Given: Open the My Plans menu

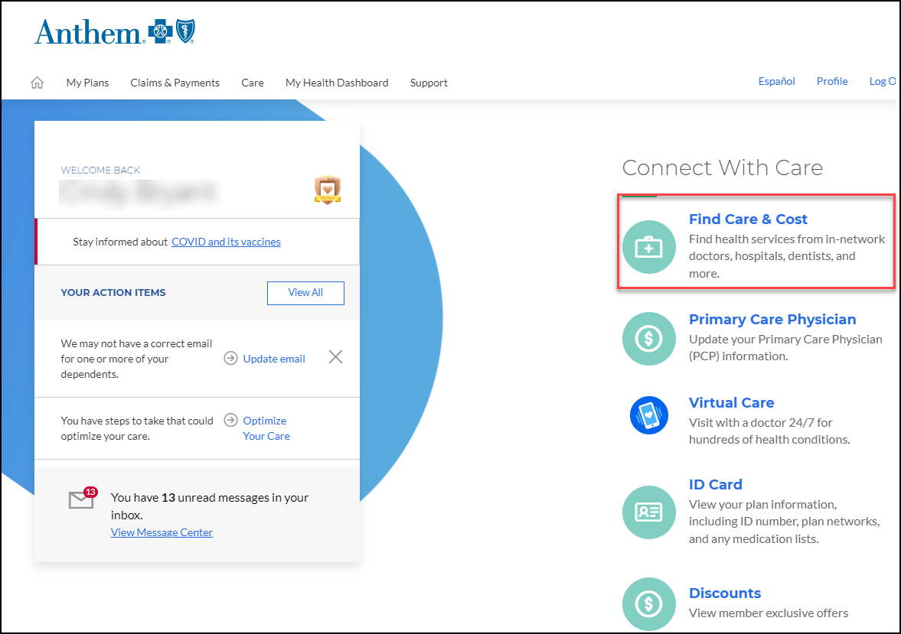Looking at the screenshot, I should point(87,83).
